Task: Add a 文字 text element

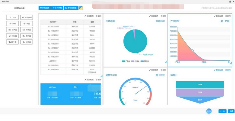Action: tap(12, 17)
